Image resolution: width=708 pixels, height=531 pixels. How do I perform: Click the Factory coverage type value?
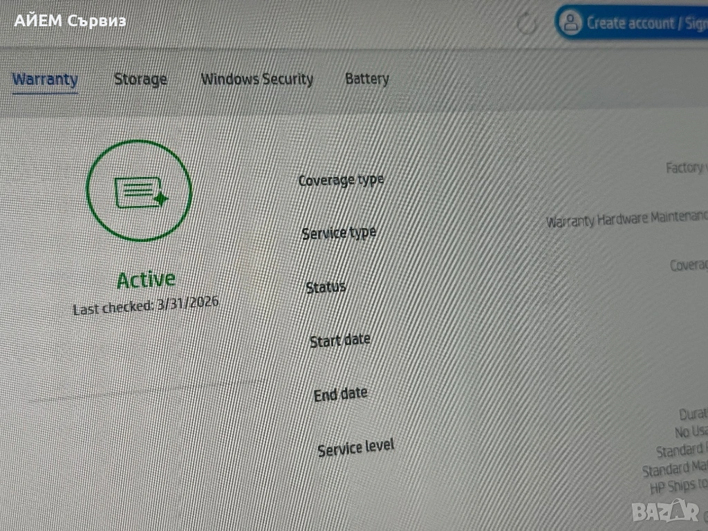[686, 167]
